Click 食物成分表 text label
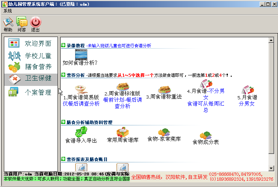The height and width of the screenshot is (187, 278). 206,142
